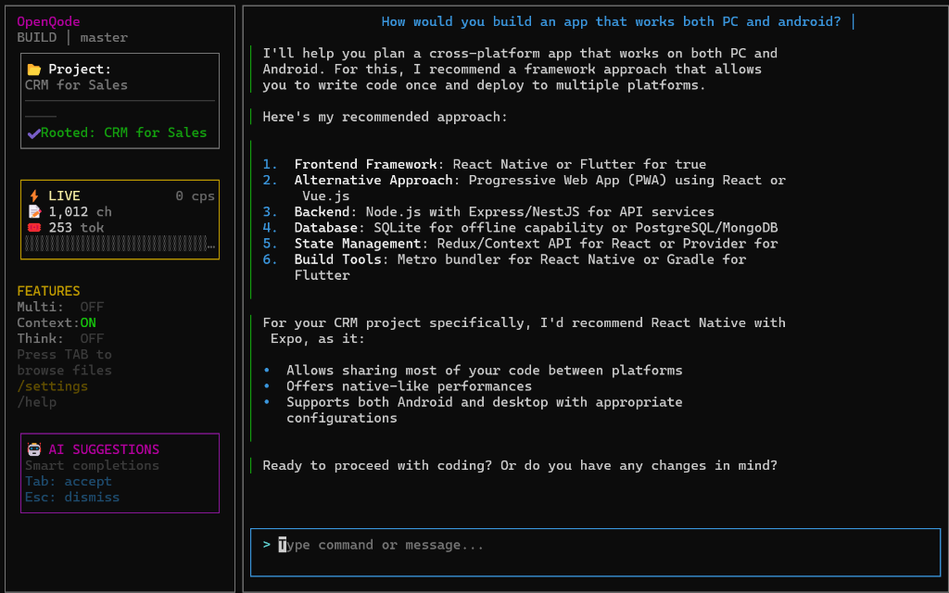Open the master branch selector

(x=103, y=37)
